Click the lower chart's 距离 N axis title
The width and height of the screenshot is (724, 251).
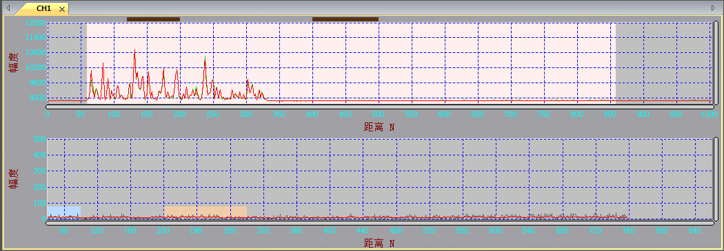coord(379,243)
